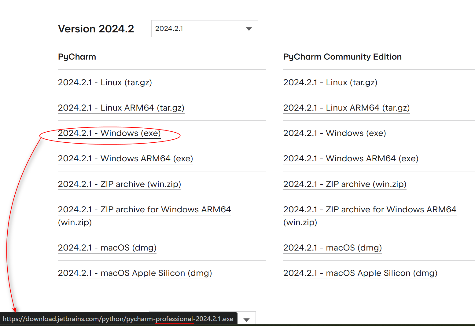
Task: Download PyCharm 2024.2.1 ZIP archive (win.zip)
Action: coord(120,184)
